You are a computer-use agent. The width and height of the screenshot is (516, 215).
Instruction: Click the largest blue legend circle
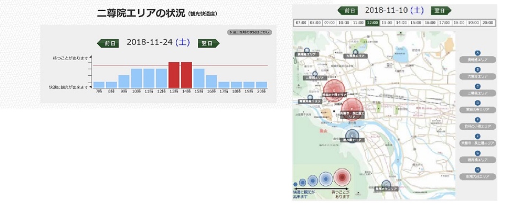coord(326,179)
